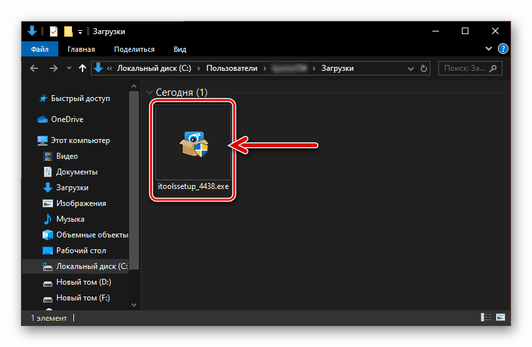Expand subfolders arrow after Пользователи breadcrumb
This screenshot has height=347, width=532.
click(265, 69)
